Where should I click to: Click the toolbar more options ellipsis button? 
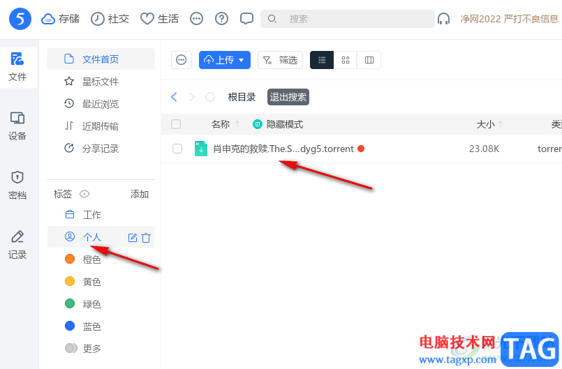[x=182, y=60]
